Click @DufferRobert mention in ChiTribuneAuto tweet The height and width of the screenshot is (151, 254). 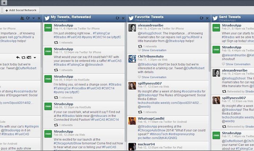point(194,68)
